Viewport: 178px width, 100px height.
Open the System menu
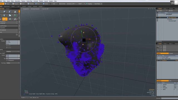[51, 1]
